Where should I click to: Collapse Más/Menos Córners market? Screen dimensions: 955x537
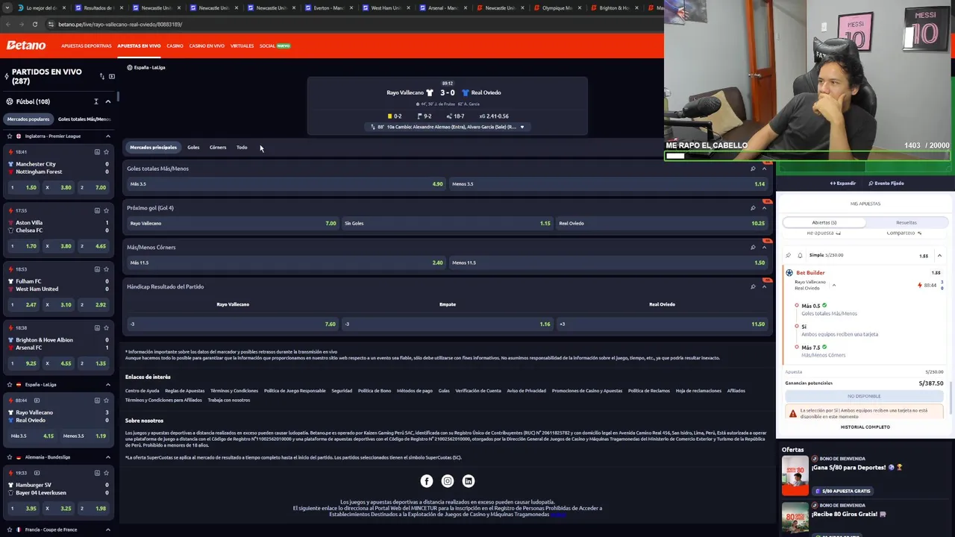[x=764, y=248]
